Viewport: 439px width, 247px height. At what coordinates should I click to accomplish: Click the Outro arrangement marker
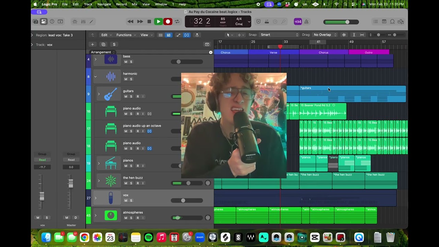click(369, 52)
